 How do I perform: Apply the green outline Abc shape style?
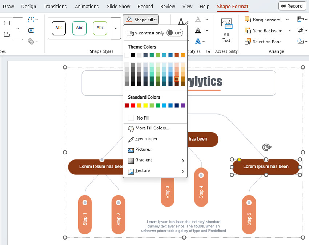[100, 28]
